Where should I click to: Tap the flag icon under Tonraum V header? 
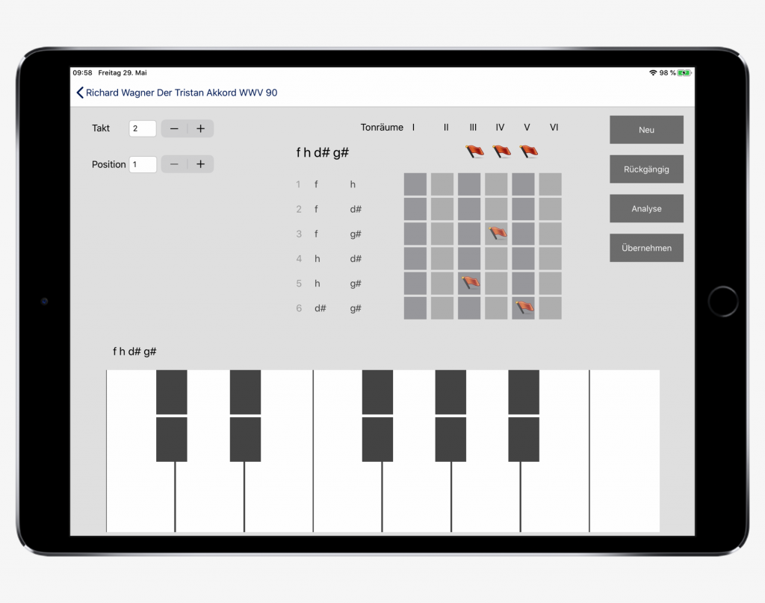click(528, 151)
